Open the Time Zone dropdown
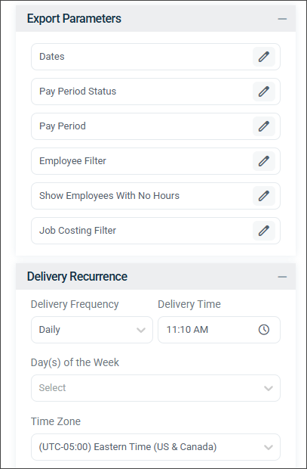The image size is (307, 469). pyautogui.click(x=155, y=447)
